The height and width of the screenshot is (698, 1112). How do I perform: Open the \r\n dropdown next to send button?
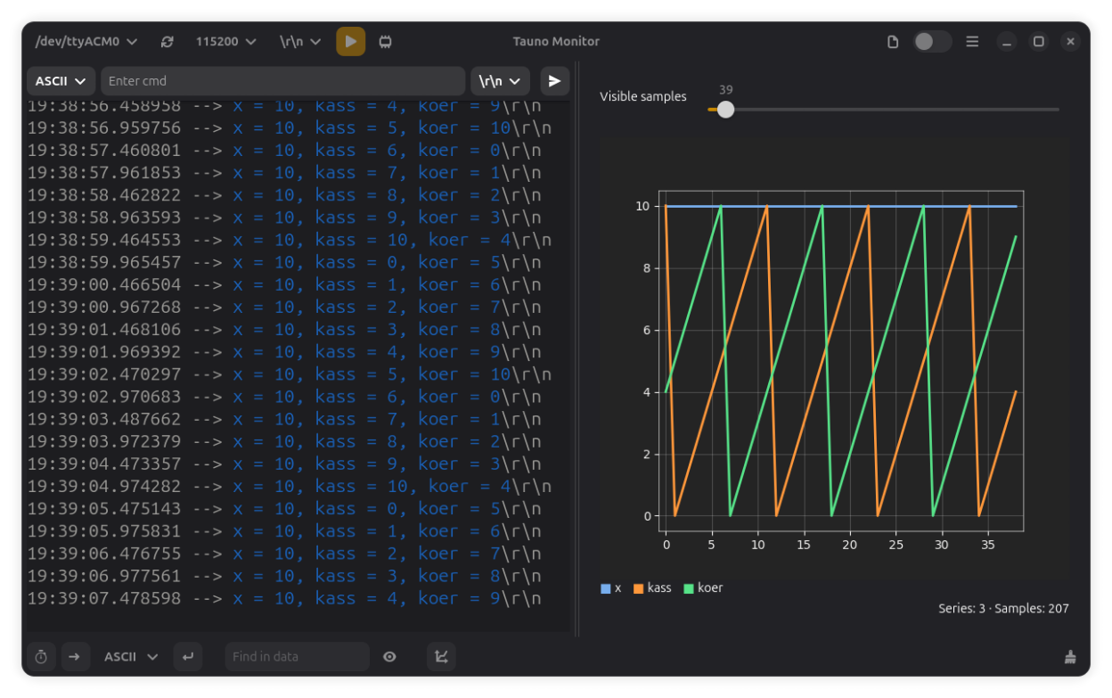click(x=501, y=81)
